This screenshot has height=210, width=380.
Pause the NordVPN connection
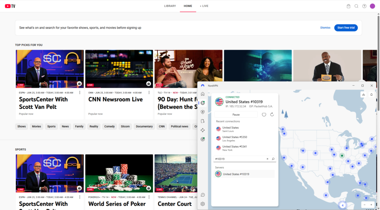pyautogui.click(x=236, y=115)
